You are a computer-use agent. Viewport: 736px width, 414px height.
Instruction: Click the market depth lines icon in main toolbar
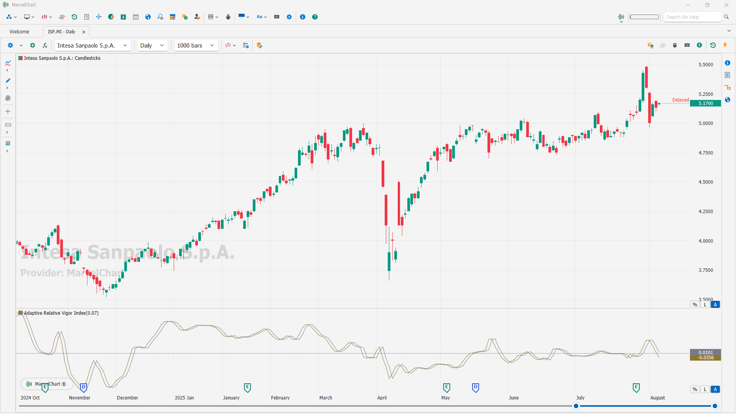click(x=62, y=17)
